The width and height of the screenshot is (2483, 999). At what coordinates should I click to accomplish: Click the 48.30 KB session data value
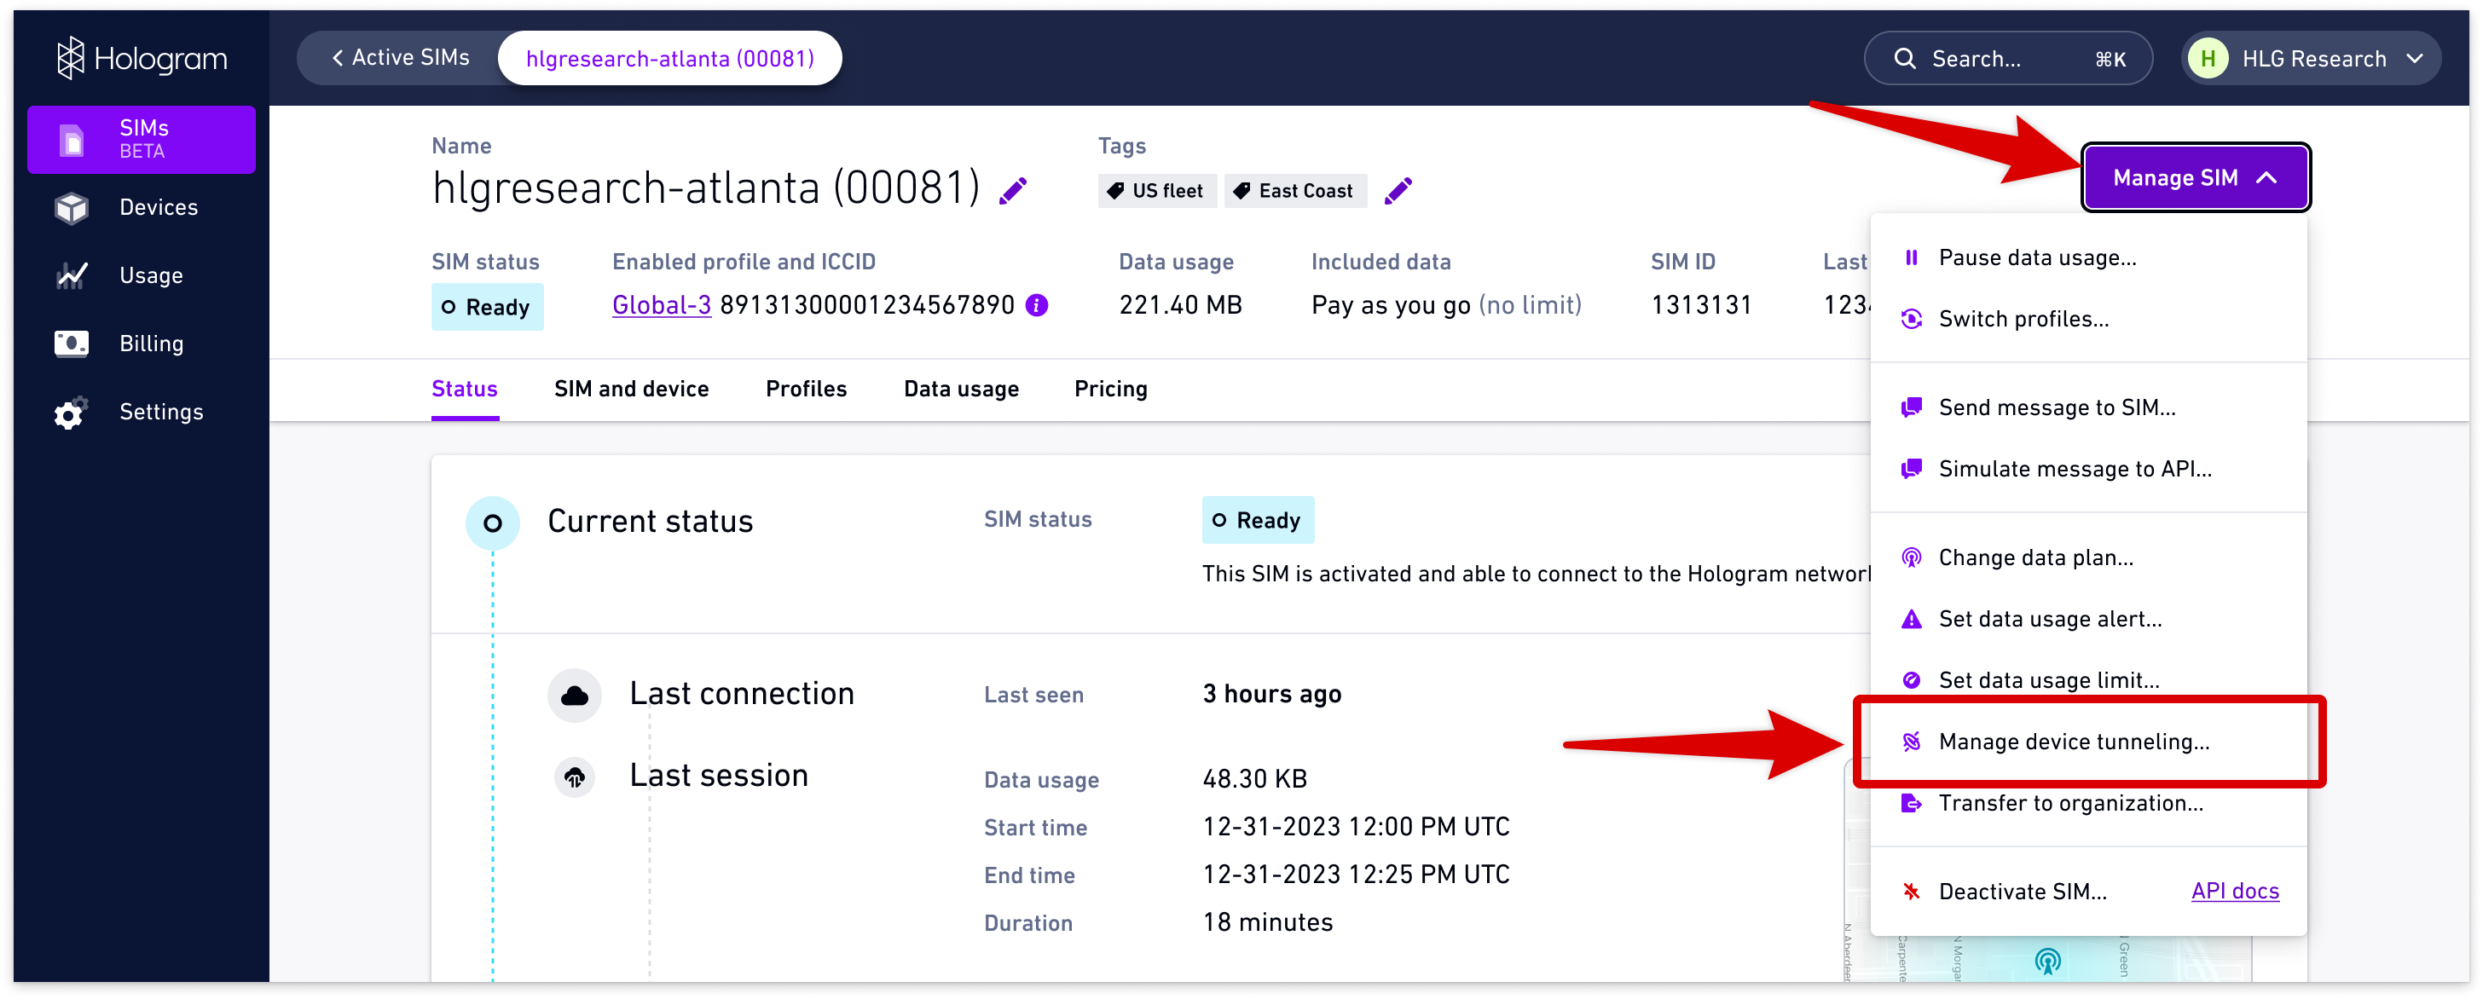tap(1254, 779)
